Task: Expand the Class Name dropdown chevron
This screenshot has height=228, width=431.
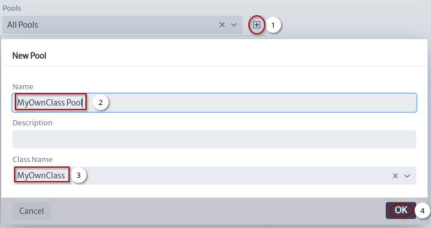Action: 407,176
